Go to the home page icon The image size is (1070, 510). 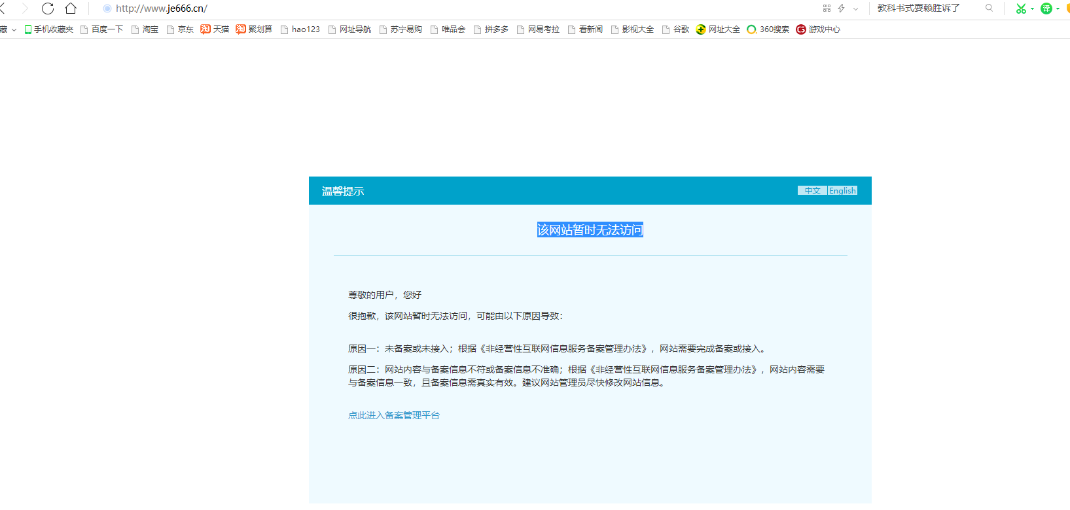(x=71, y=8)
